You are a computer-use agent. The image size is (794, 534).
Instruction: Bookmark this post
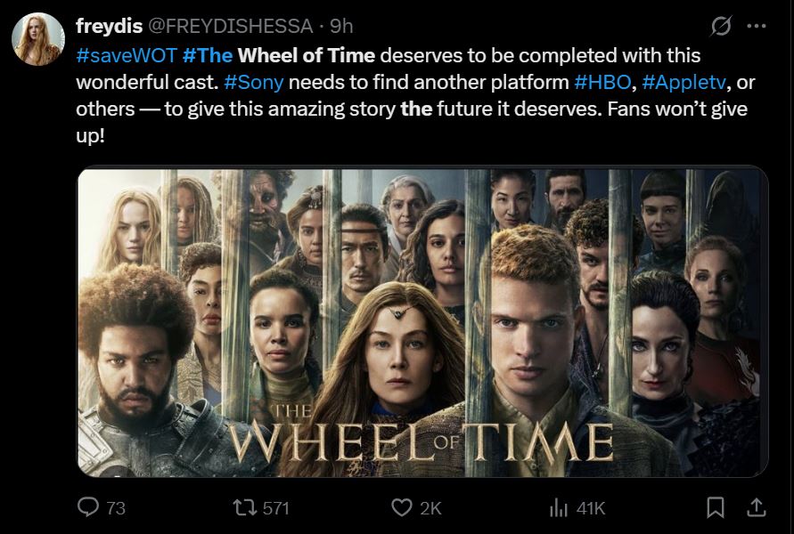click(715, 507)
